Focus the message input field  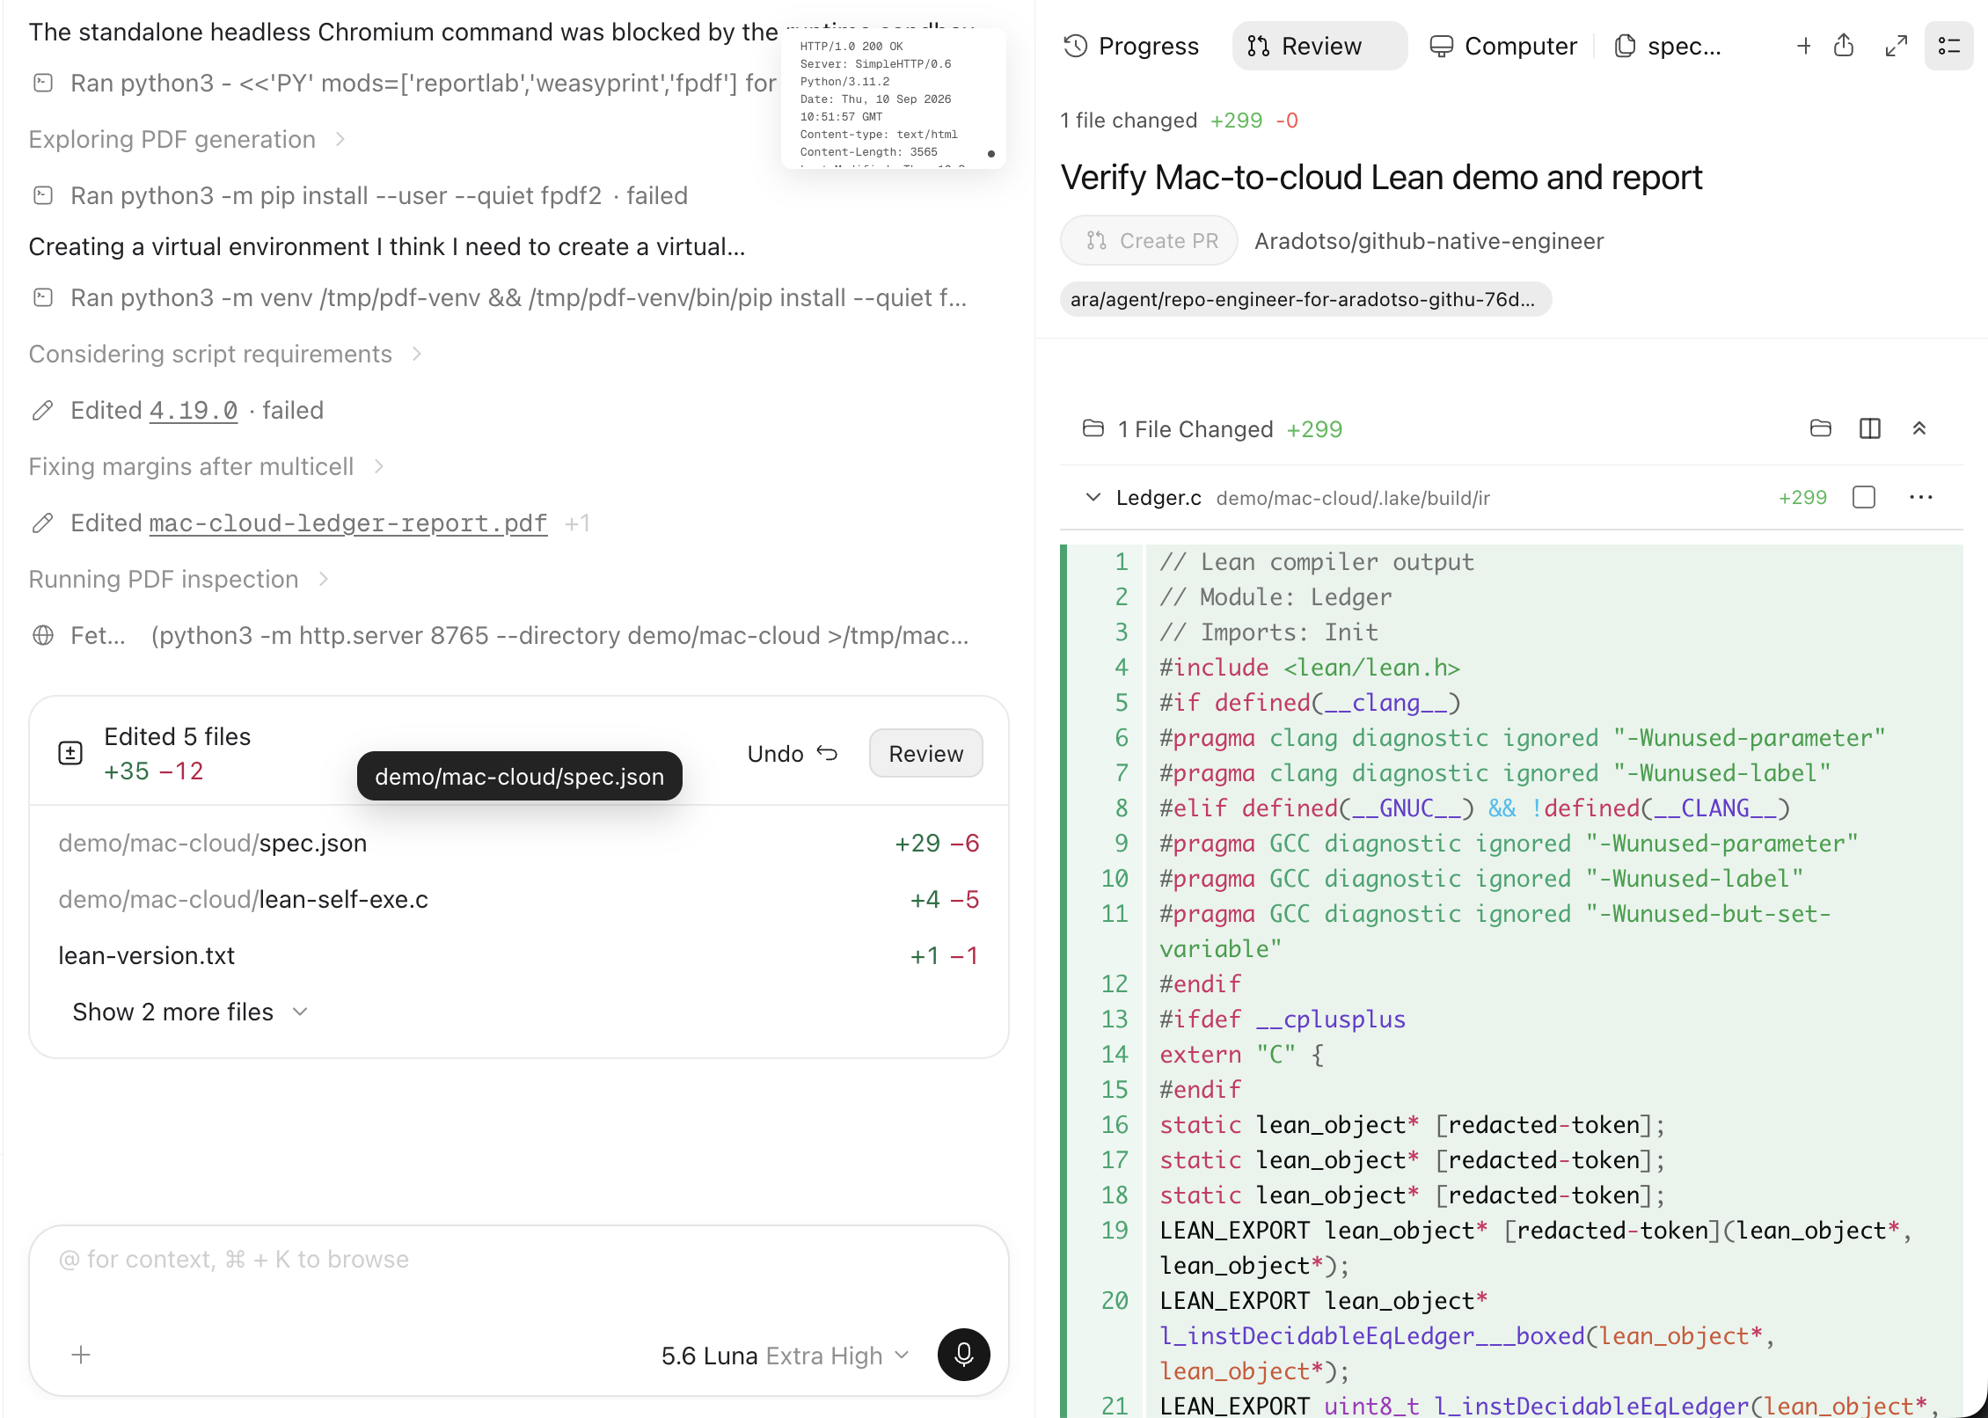point(519,1260)
